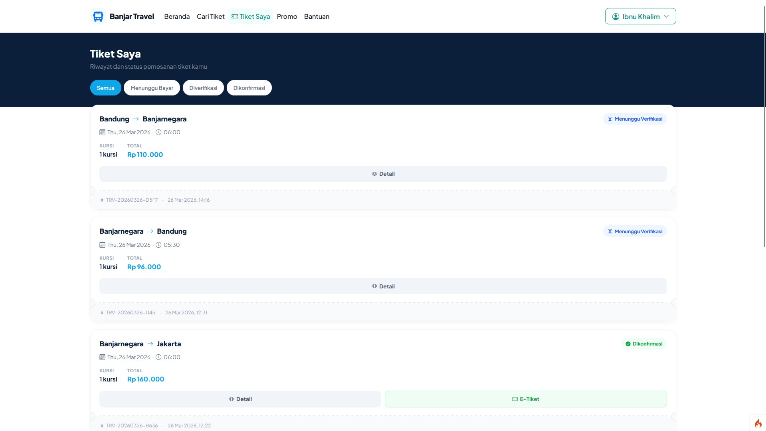Click calendar icon on the Banjarnegara–Bandung ticket
Screen dimensions: 766x431
click(102, 245)
